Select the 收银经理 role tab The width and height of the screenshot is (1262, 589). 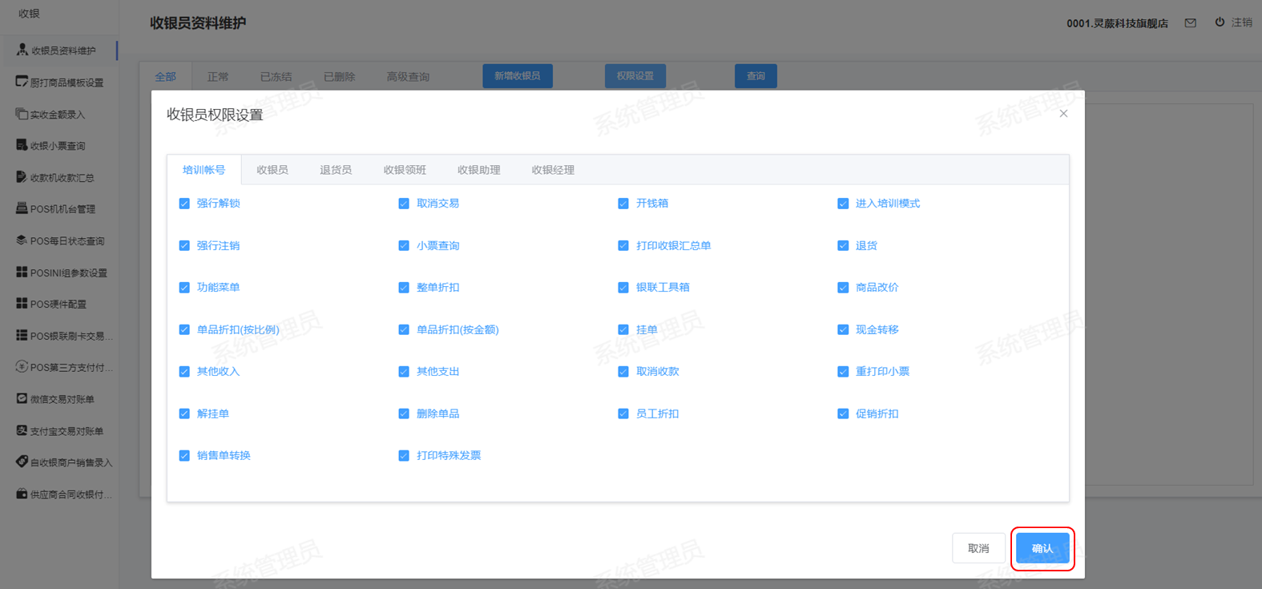point(553,170)
